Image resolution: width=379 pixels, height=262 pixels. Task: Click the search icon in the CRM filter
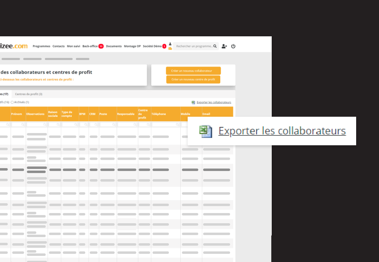point(96,124)
